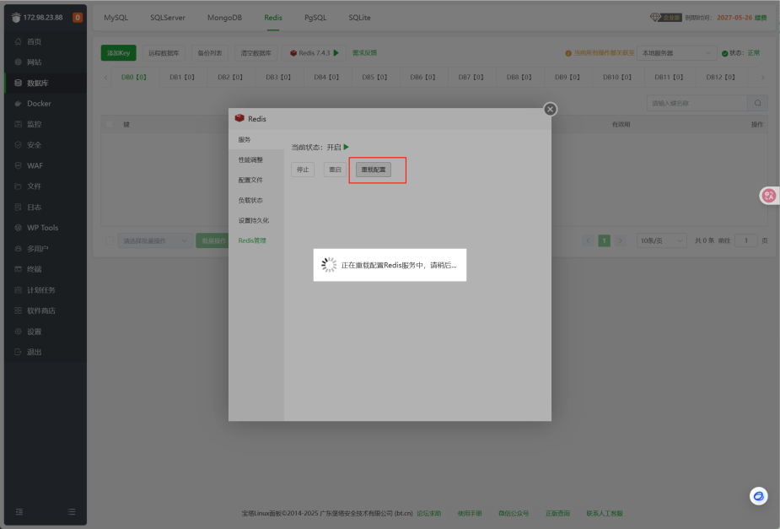Focus the 前往 page number field
This screenshot has width=780, height=529.
click(x=745, y=240)
